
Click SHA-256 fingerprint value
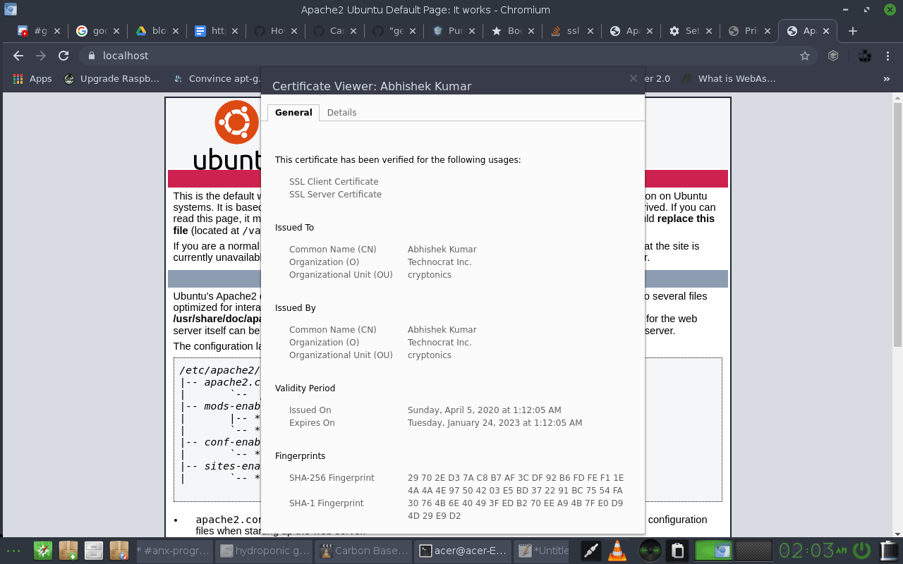(x=516, y=484)
